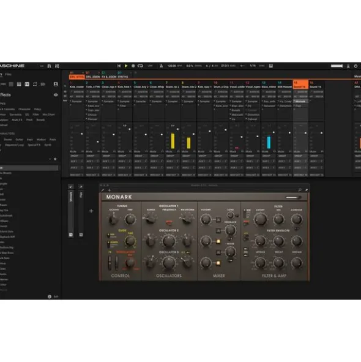Mute channel 1 in the mixer

tap(73, 151)
